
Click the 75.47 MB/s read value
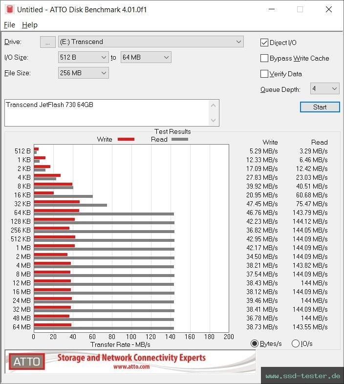tap(312, 204)
